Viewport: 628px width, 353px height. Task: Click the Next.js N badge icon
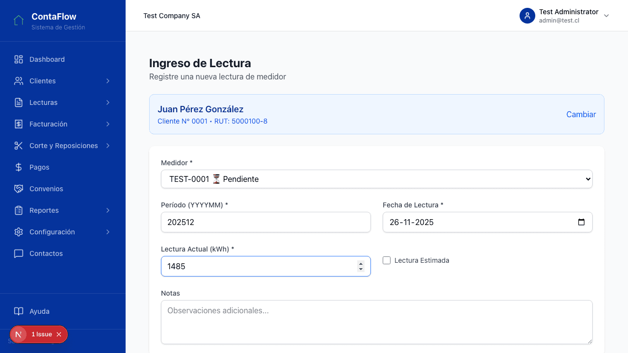point(19,334)
